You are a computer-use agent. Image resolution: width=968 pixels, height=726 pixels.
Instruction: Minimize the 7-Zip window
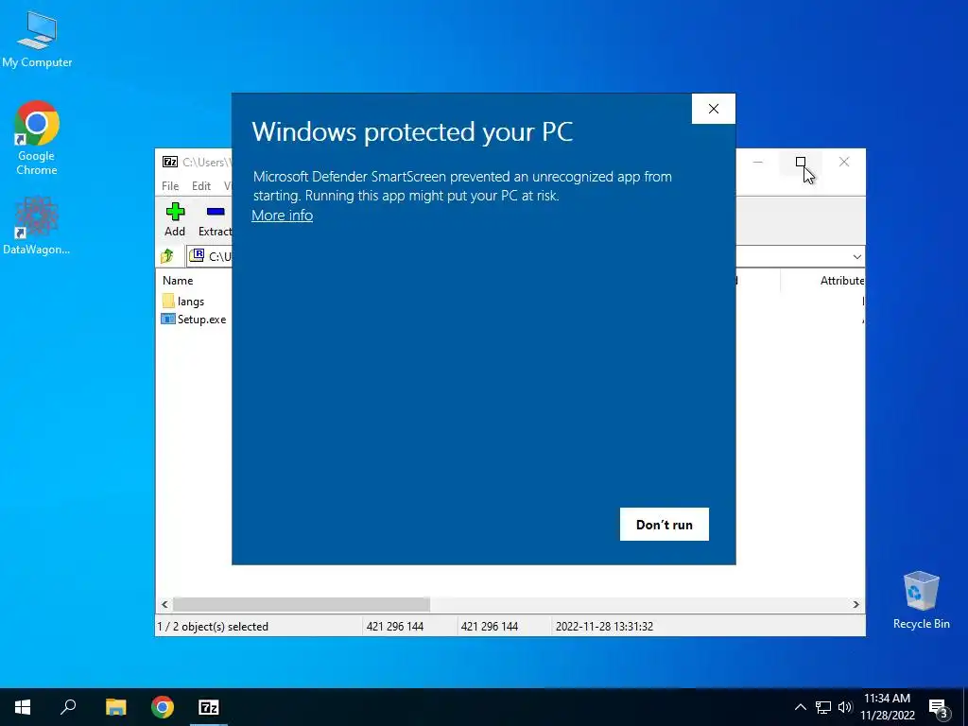tap(758, 162)
